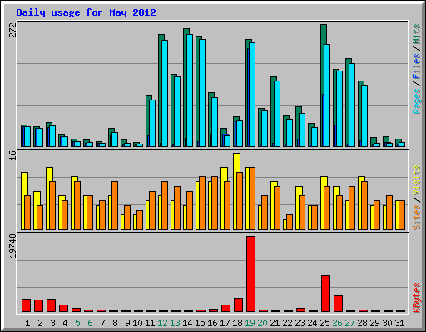Click the yellow visits bar for day 1
This screenshot has height=332, width=426.
click(23, 201)
